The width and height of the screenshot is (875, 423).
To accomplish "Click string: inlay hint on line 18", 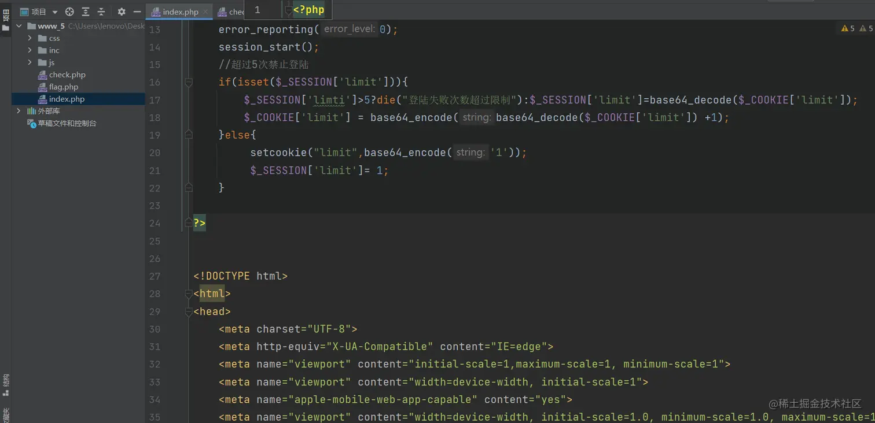I will point(476,117).
